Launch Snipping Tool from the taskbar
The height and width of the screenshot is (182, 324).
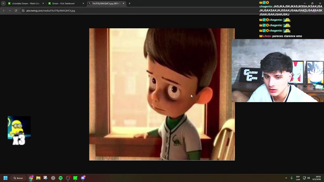click(x=46, y=178)
